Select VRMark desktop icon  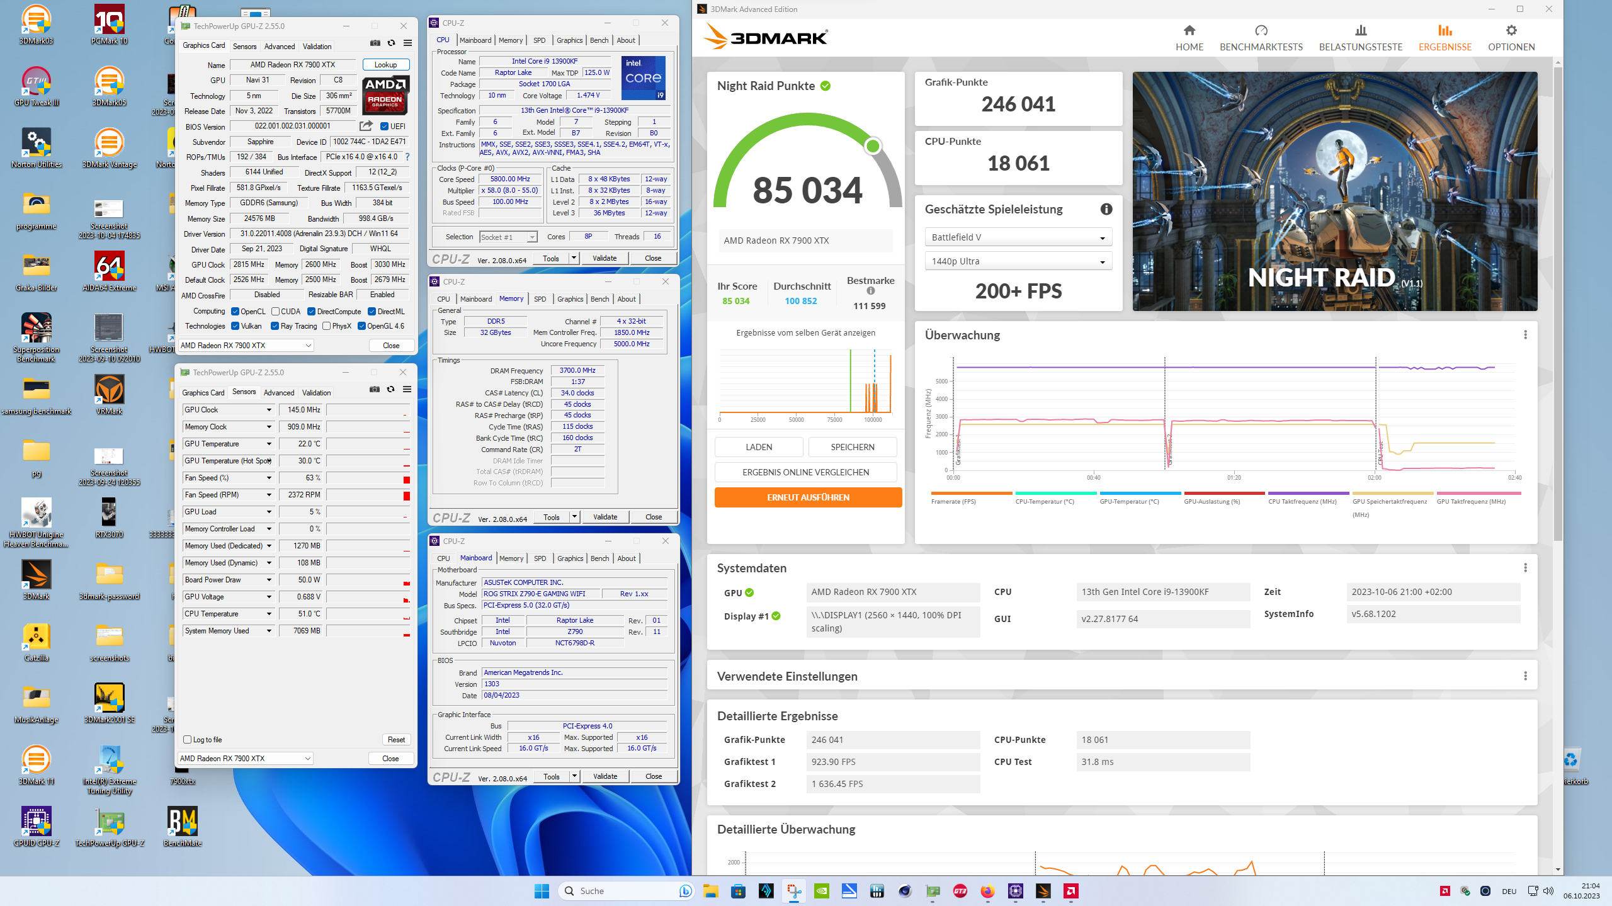point(109,395)
